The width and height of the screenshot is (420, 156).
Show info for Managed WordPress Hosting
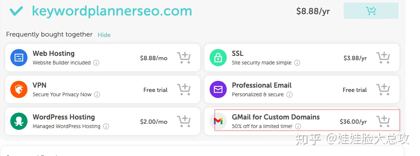[106, 126]
